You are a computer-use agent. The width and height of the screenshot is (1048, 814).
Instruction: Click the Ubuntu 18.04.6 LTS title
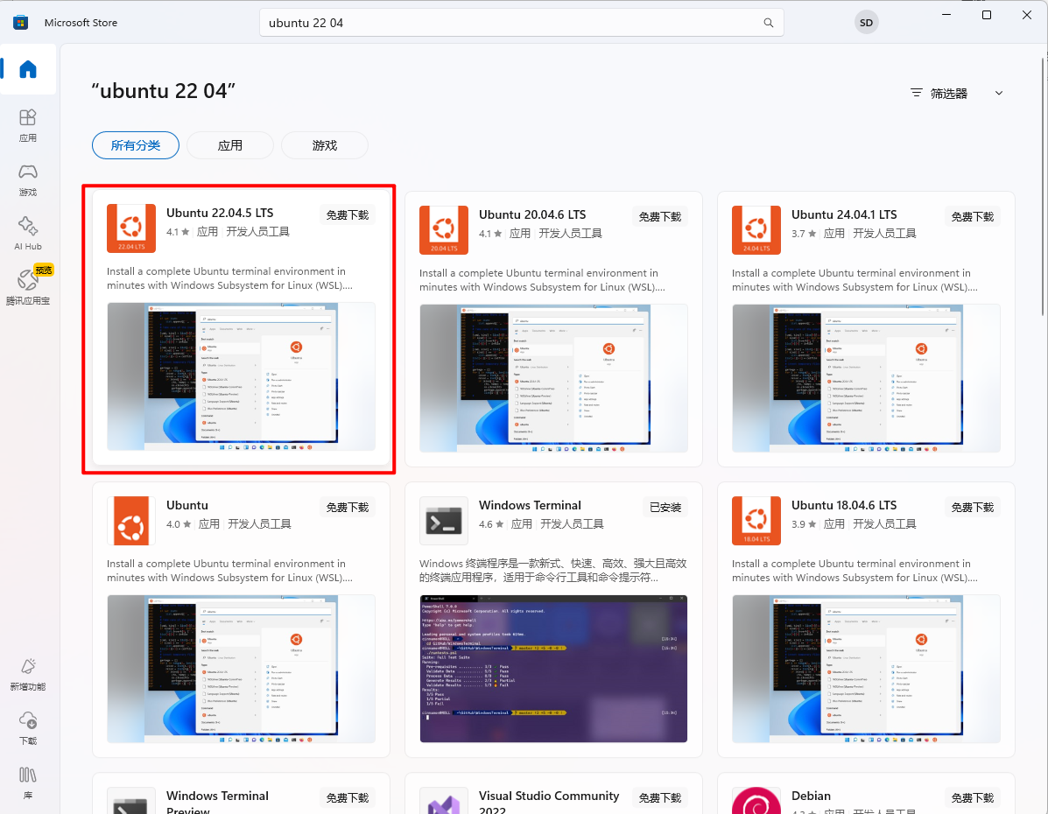(x=844, y=506)
